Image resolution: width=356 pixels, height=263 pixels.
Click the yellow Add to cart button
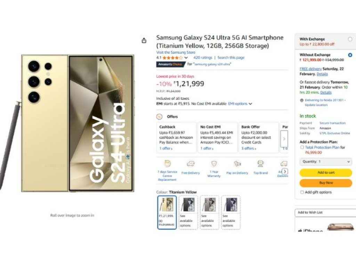click(326, 173)
